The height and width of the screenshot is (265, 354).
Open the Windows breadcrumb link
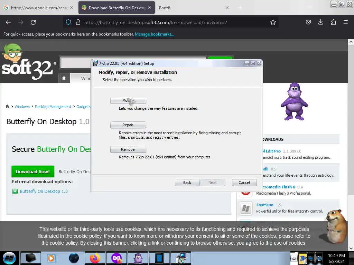(22, 107)
